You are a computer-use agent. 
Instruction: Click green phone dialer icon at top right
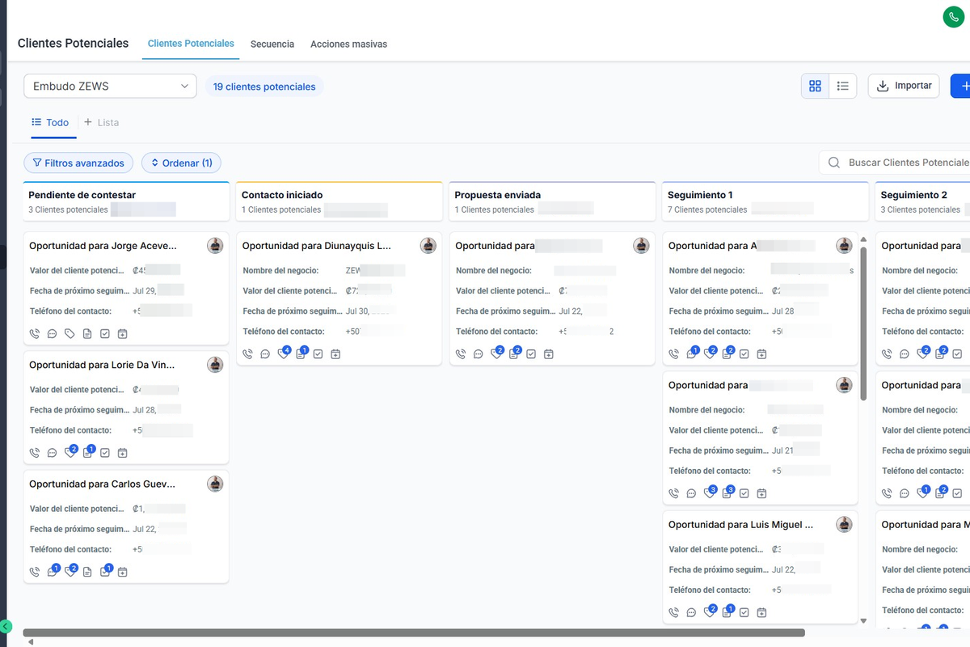pyautogui.click(x=953, y=17)
